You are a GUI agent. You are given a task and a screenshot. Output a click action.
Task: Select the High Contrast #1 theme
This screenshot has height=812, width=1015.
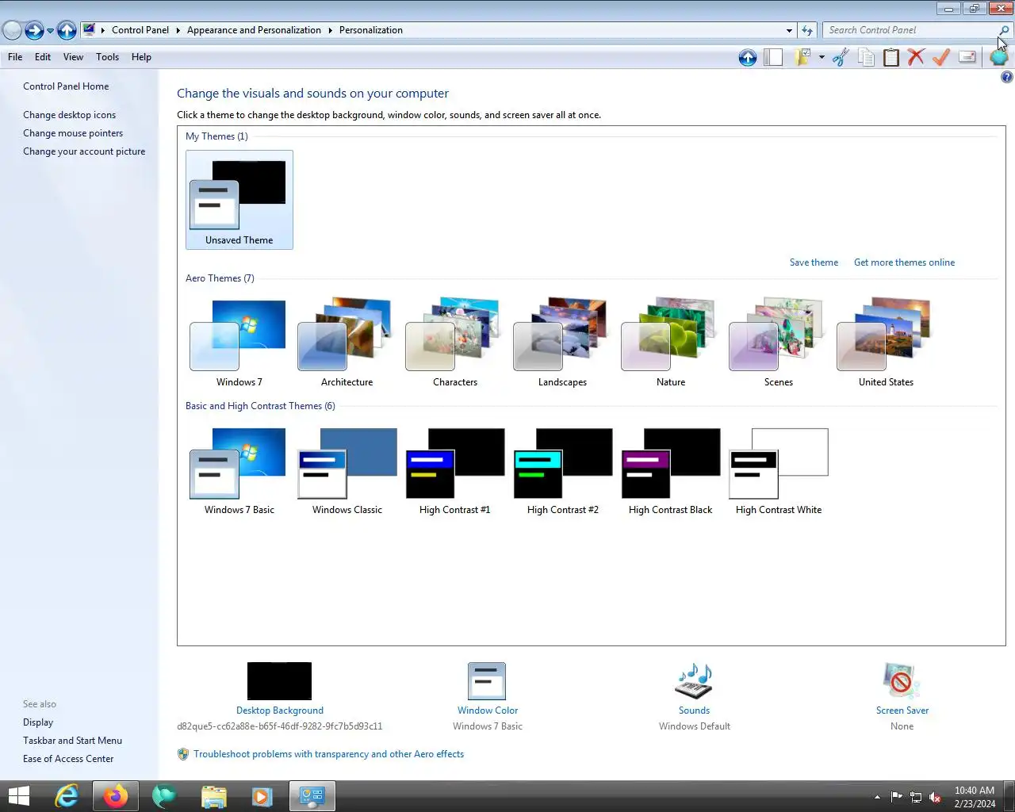454,471
